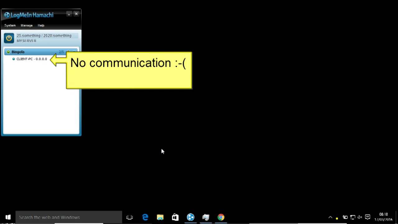Screen dimensions: 398x224
Task: Click the status dot beside CLIENT-PC
Action: coord(13,59)
